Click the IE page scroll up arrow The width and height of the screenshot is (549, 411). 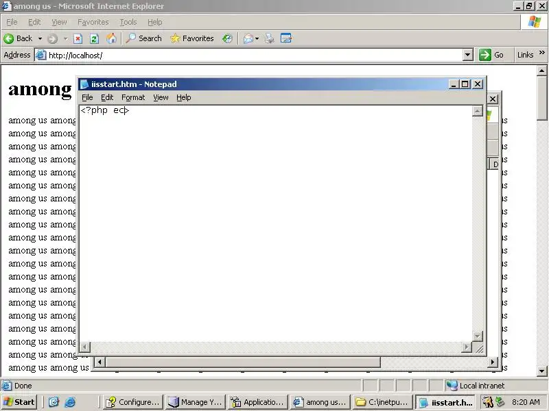point(541,71)
